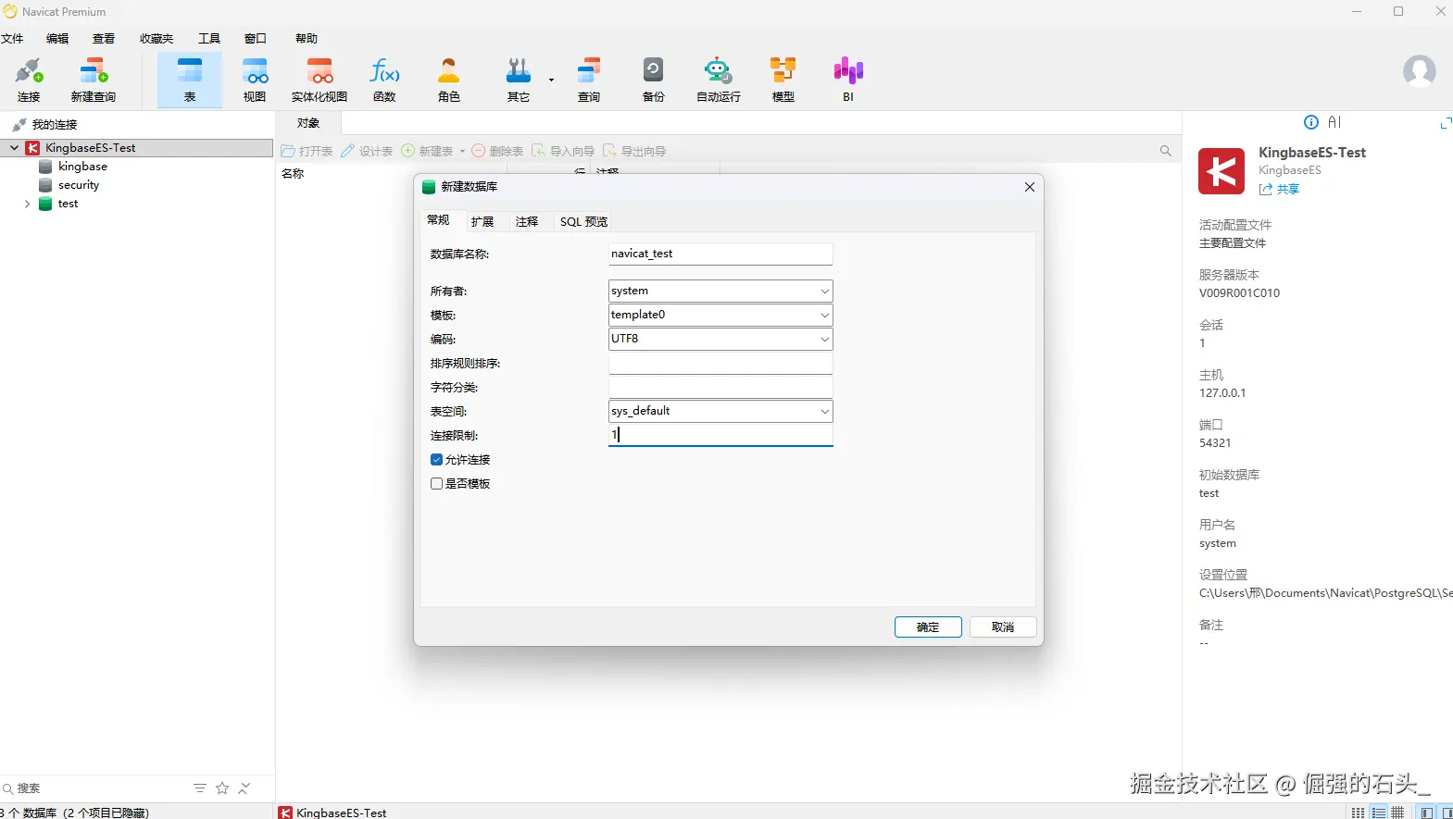Image resolution: width=1453 pixels, height=819 pixels.
Task: Select the kingbase database in tree
Action: click(x=82, y=167)
